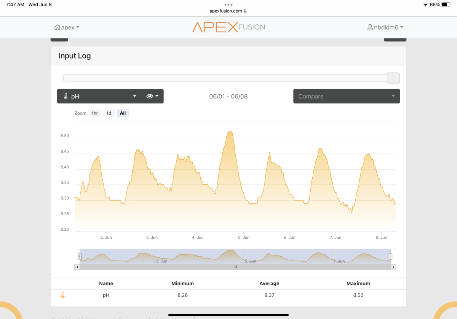Click the navigator scrollbar right arrow

click(394, 267)
